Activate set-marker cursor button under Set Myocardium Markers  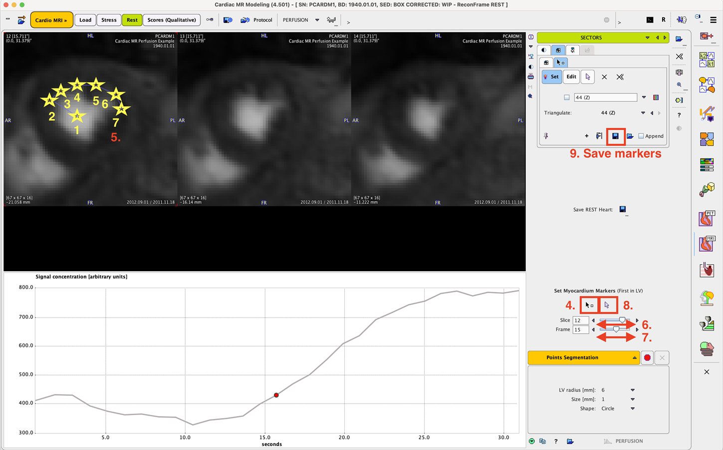[589, 305]
